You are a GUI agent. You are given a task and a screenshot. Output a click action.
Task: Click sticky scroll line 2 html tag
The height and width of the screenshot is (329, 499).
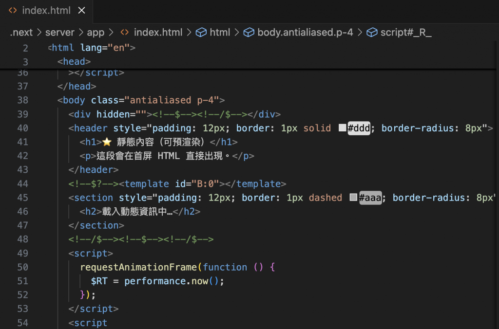pyautogui.click(x=92, y=48)
